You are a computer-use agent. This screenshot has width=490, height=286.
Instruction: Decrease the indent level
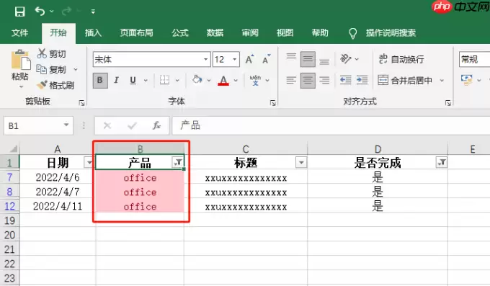(x=346, y=81)
